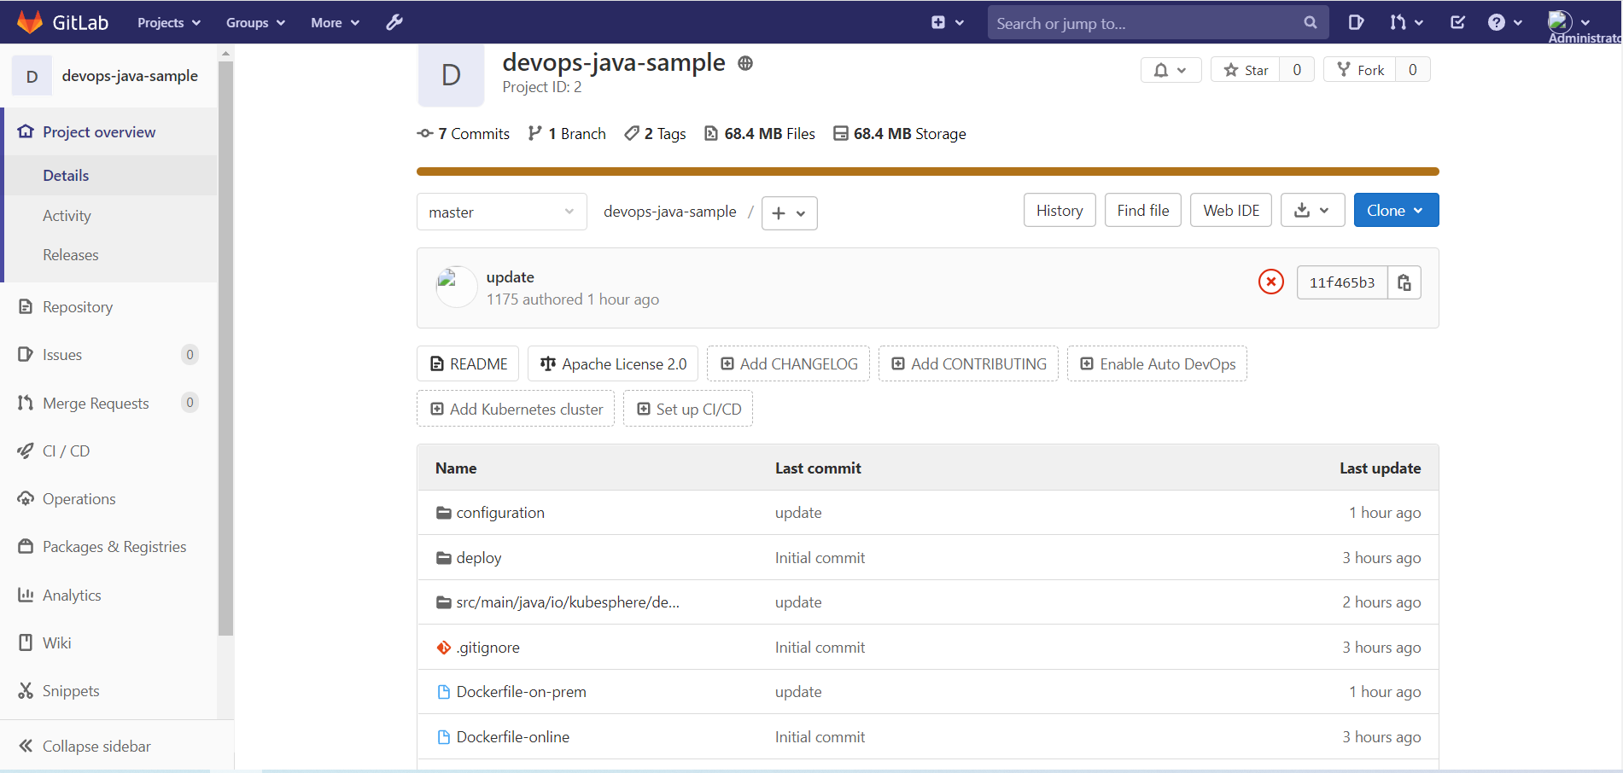
Task: Open the Projects menu
Action: tap(169, 23)
